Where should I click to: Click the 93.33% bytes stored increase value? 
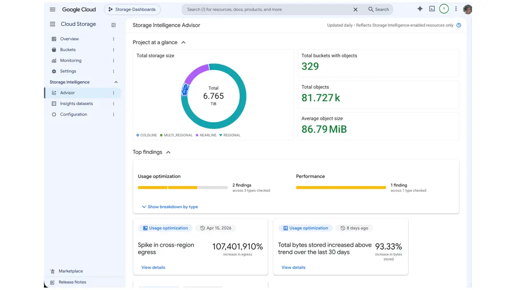click(x=388, y=247)
